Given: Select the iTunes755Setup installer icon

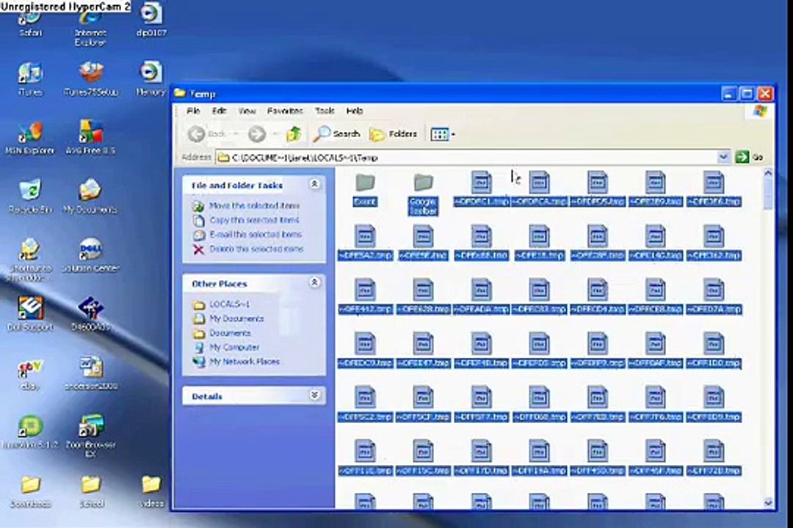Looking at the screenshot, I should (x=91, y=79).
